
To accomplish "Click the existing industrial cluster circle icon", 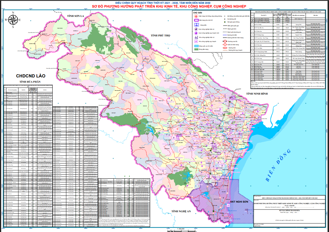I will click(196, 29).
